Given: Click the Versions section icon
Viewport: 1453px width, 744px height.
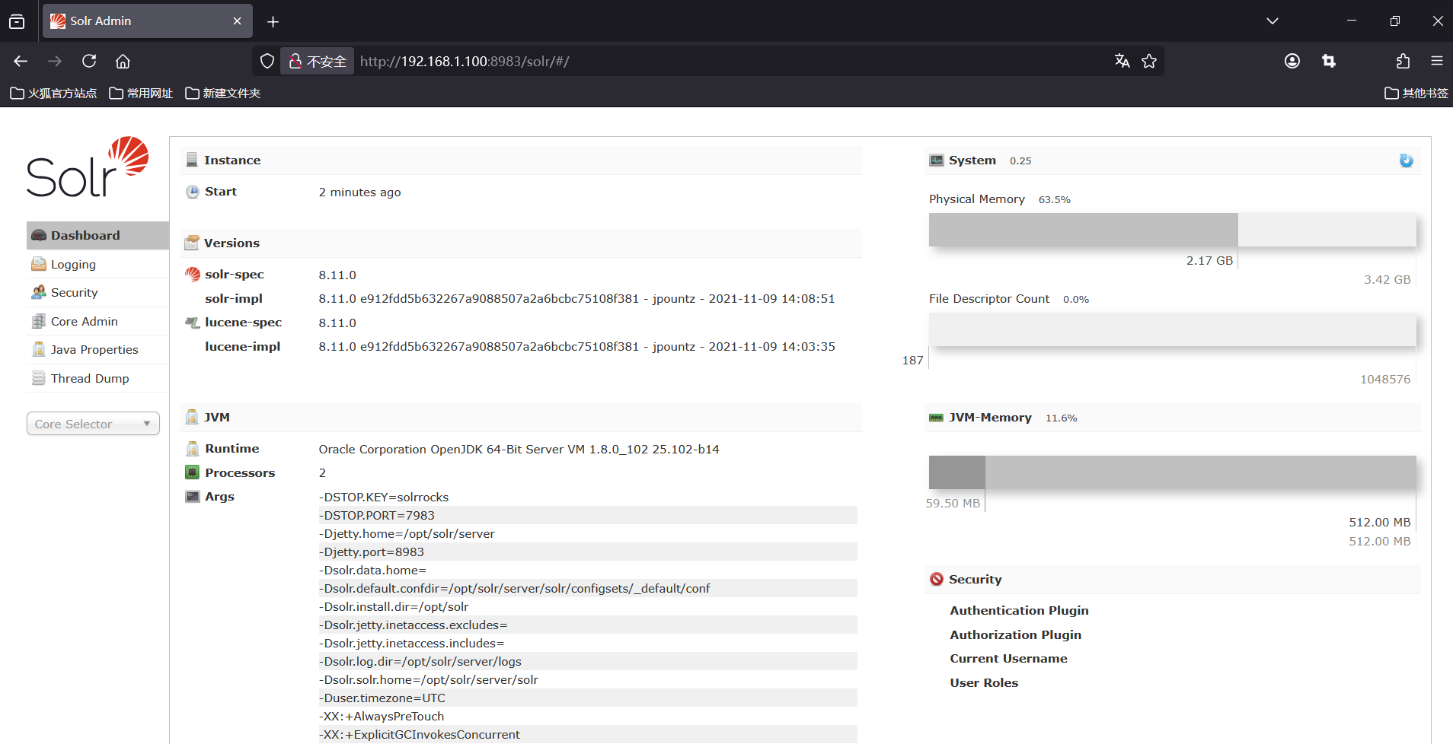Looking at the screenshot, I should (192, 243).
